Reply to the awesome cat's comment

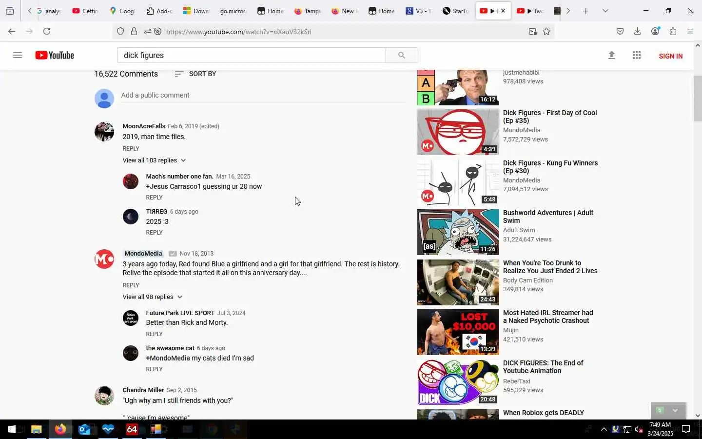[x=154, y=369]
